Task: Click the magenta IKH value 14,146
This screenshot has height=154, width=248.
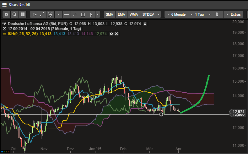Action: (87, 34)
